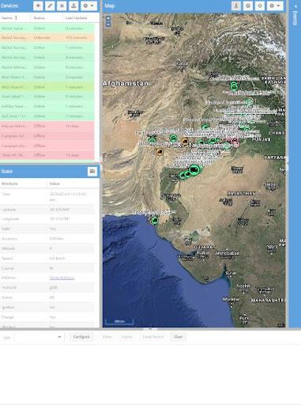Edit the selected device with the pencil icon
This screenshot has width=301, height=405.
click(x=50, y=6)
